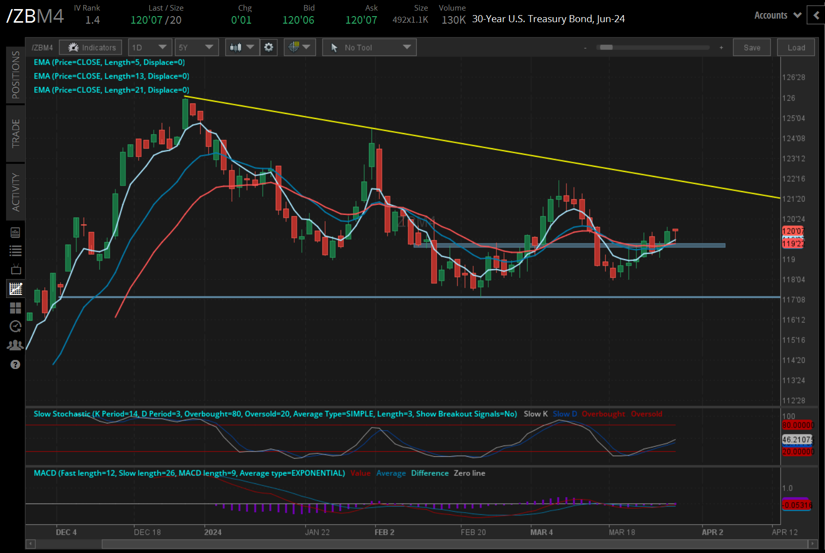Select the active chart icon in sidebar
The height and width of the screenshot is (553, 825).
tap(16, 289)
